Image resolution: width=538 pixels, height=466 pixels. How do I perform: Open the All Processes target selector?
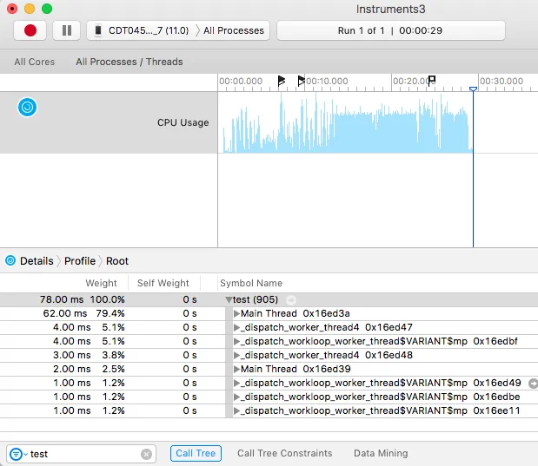pos(233,30)
